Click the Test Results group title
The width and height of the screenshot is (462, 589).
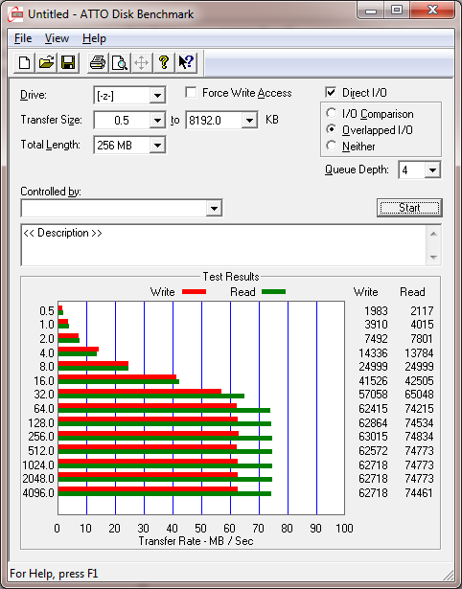coord(231,277)
